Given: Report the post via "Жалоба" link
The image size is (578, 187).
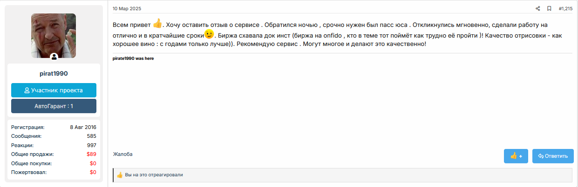Looking at the screenshot, I should 122,154.
